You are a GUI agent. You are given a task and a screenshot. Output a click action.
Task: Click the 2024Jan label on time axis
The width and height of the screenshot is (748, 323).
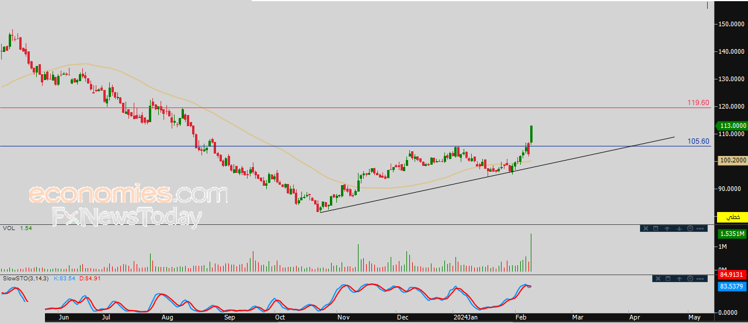465,318
